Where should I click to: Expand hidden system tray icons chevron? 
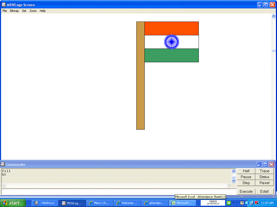tap(247, 203)
